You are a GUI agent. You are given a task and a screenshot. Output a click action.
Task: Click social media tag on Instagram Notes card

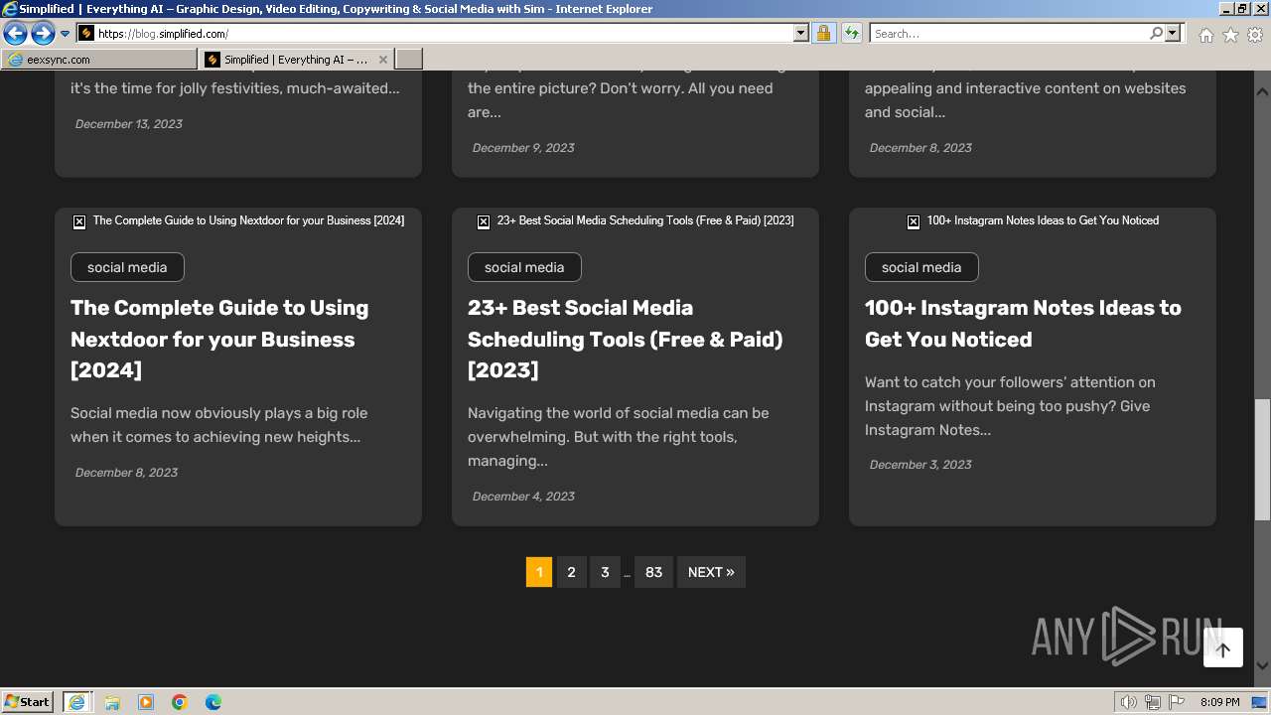click(x=921, y=267)
